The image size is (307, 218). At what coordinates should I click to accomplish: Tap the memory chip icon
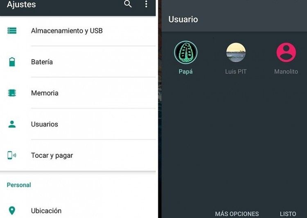coord(12,93)
